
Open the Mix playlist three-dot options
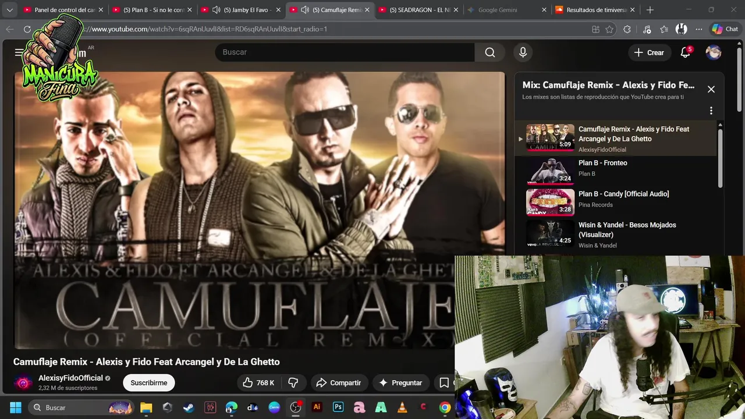point(711,111)
